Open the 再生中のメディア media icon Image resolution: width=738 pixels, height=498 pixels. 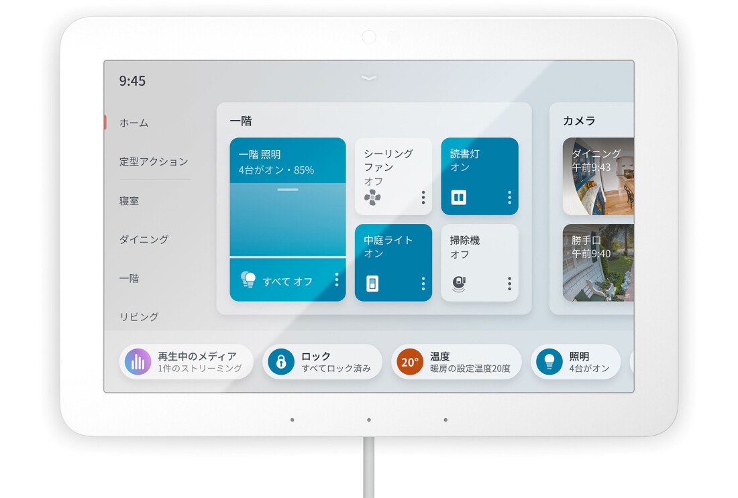(x=138, y=361)
